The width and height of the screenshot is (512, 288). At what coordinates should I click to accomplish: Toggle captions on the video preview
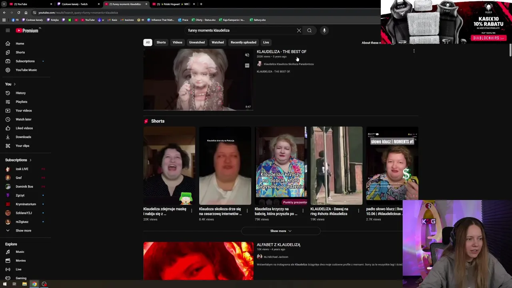coord(247,65)
